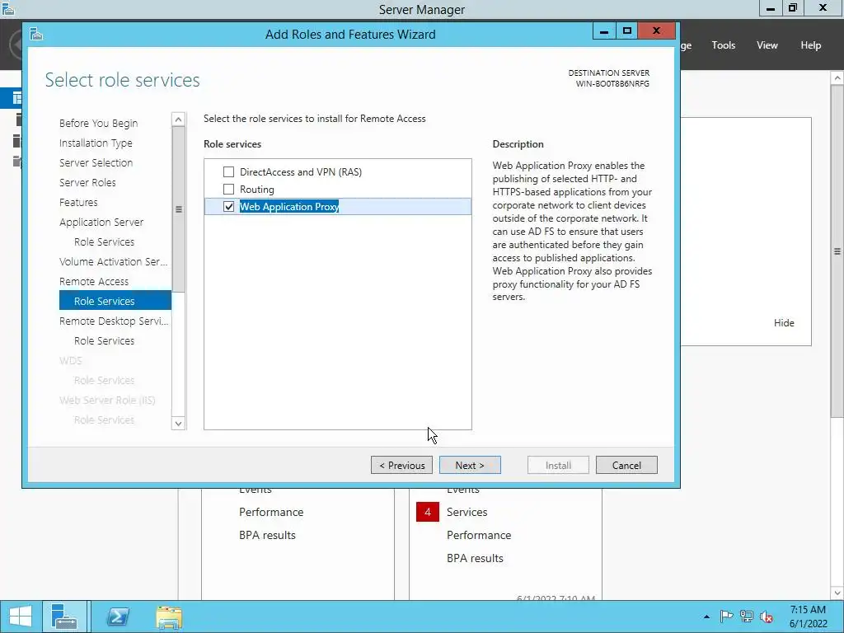Image resolution: width=844 pixels, height=633 pixels.
Task: Click the step list scrollbar thumb
Action: (179, 209)
